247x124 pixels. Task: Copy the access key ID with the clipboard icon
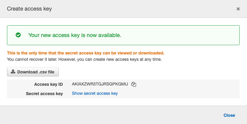pos(134,84)
